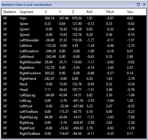Select the RightForeArm segment row
This screenshot has height=140, width=148.
tap(74, 73)
